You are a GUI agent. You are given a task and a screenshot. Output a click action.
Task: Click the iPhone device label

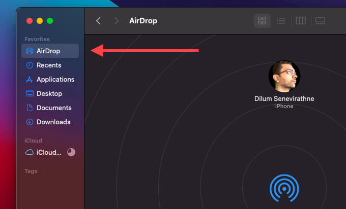point(284,106)
